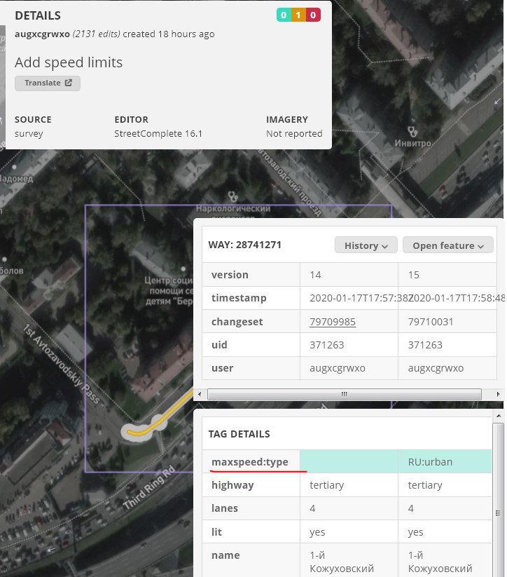507x577 pixels.
Task: Select the highway tag key
Action: [x=232, y=485]
